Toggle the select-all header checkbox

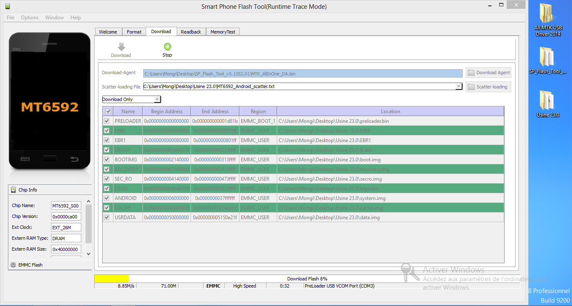pos(108,112)
